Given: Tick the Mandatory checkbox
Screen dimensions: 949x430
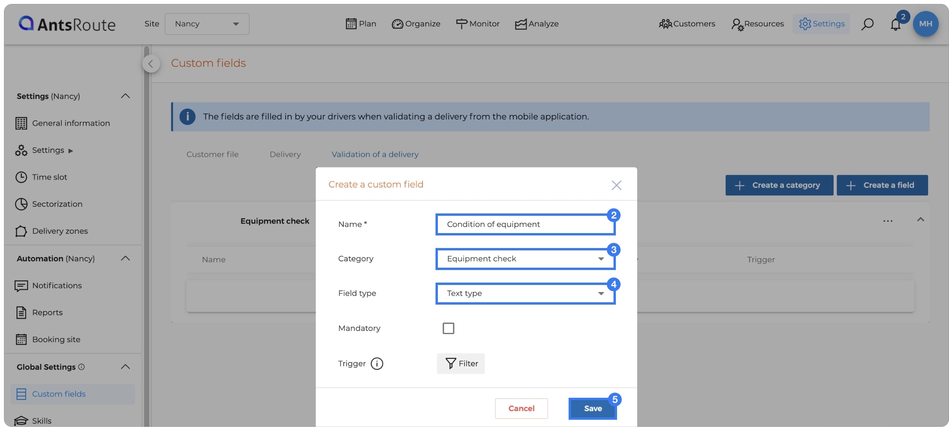Looking at the screenshot, I should pos(448,328).
